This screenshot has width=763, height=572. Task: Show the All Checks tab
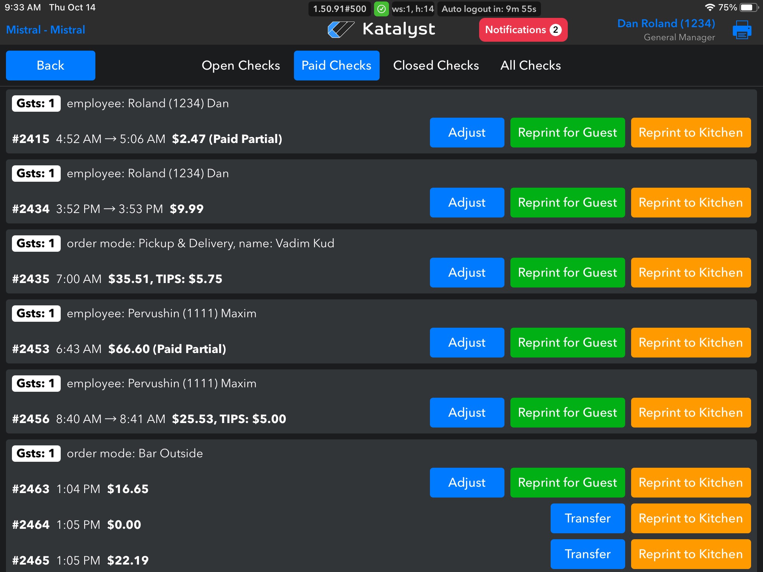pyautogui.click(x=531, y=66)
